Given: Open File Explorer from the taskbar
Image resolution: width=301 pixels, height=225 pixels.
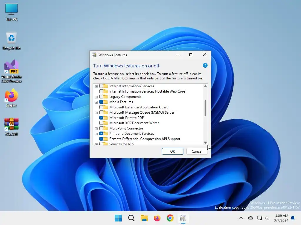Looking at the screenshot, I should pyautogui.click(x=144, y=218).
